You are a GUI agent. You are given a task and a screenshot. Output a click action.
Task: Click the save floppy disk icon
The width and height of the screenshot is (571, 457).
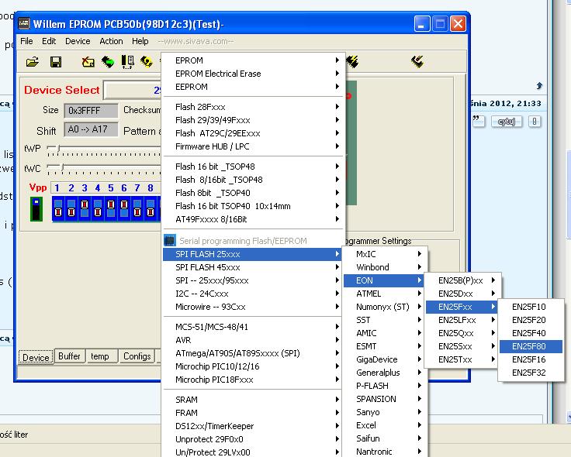56,62
